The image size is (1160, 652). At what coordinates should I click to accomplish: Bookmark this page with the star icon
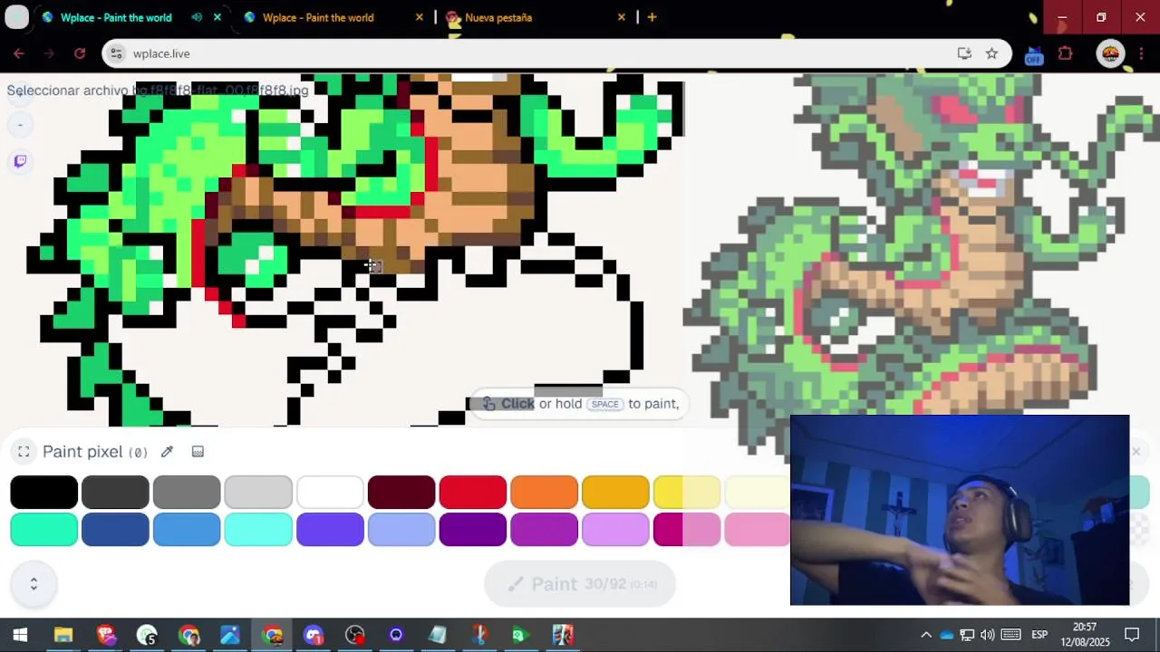coord(992,53)
